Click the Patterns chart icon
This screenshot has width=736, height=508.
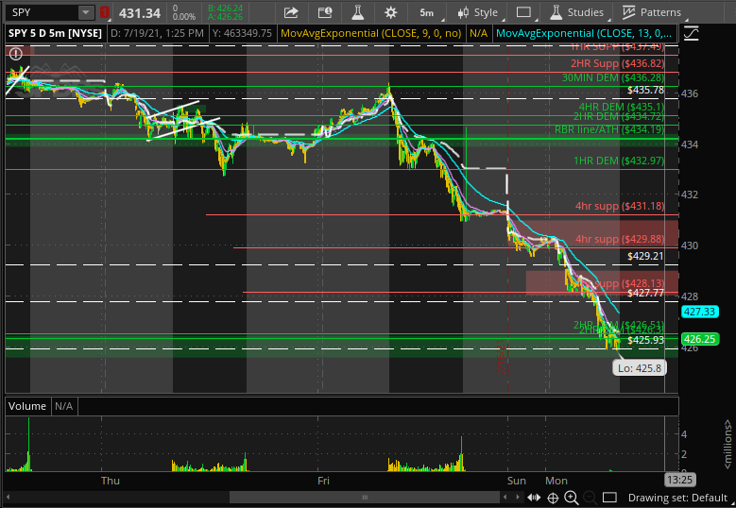point(628,12)
